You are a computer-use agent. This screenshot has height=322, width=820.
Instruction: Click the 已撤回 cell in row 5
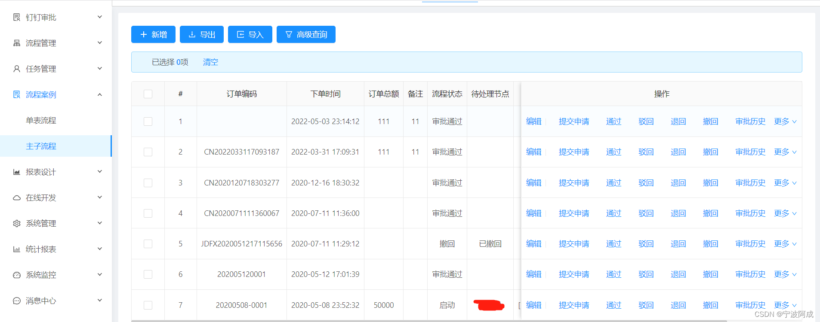pyautogui.click(x=490, y=244)
